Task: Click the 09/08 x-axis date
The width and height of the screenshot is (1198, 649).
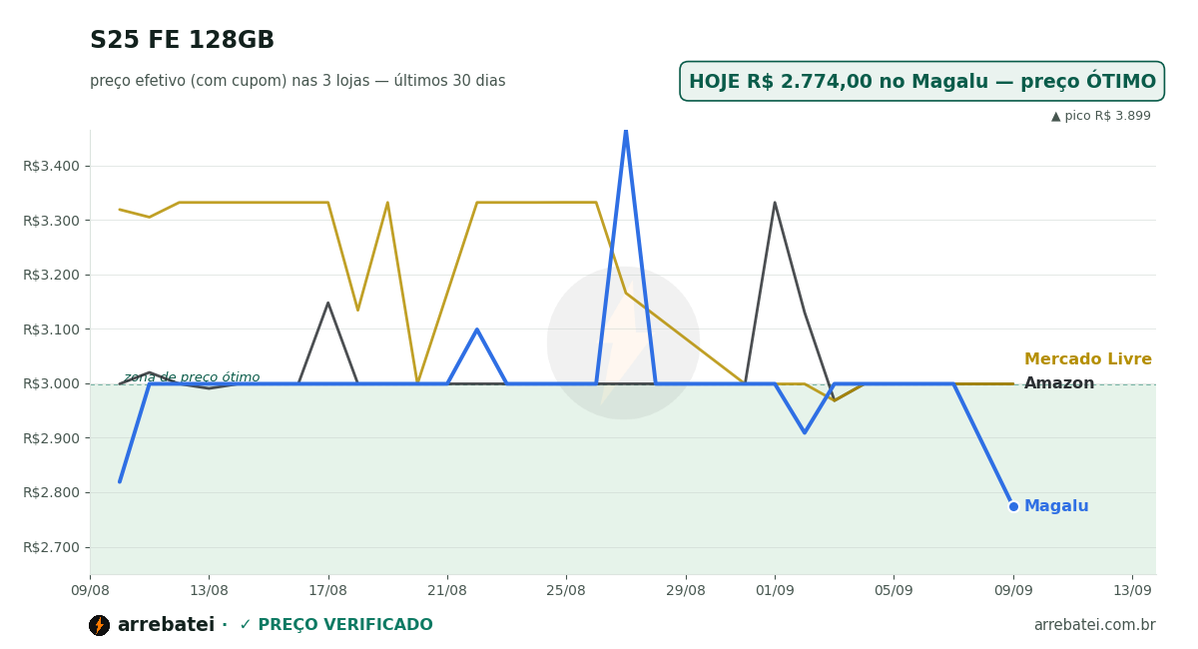Action: pyautogui.click(x=90, y=590)
